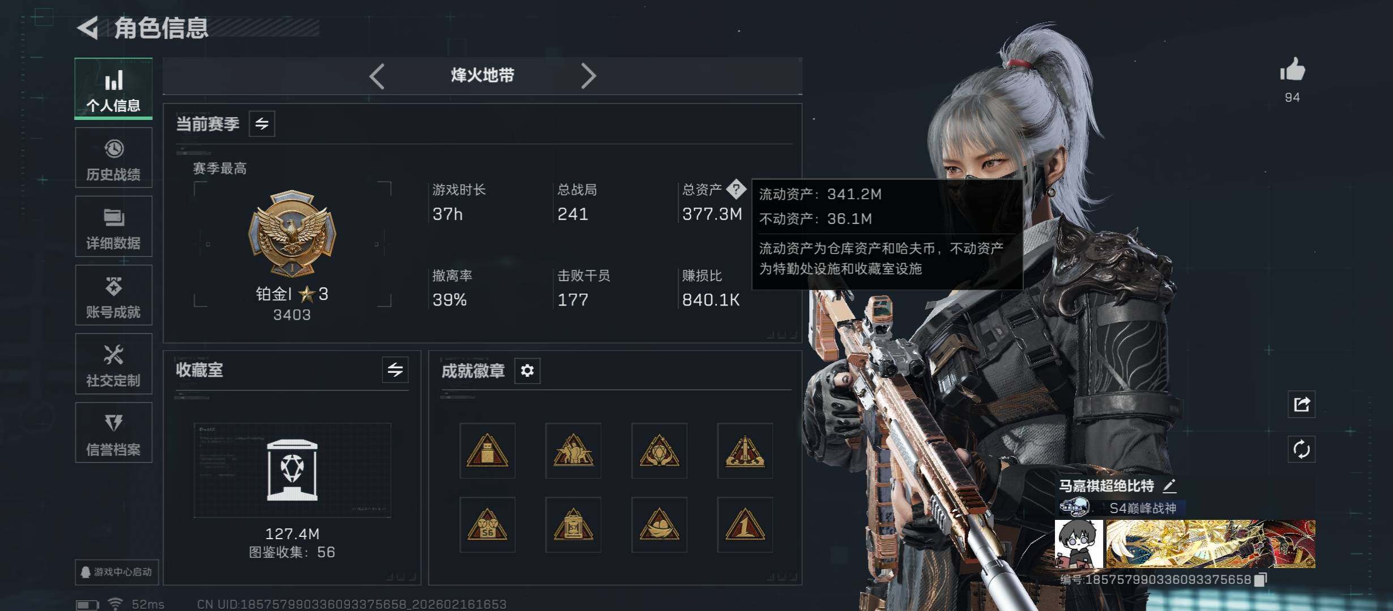Open the 社交定制 sidebar item
Image resolution: width=1393 pixels, height=611 pixels.
pos(113,364)
